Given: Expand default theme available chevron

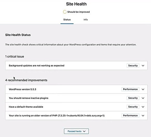Looking at the screenshot, I should click(x=143, y=107).
